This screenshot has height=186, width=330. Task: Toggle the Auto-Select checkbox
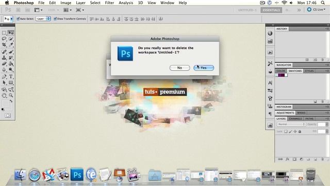pyautogui.click(x=18, y=19)
